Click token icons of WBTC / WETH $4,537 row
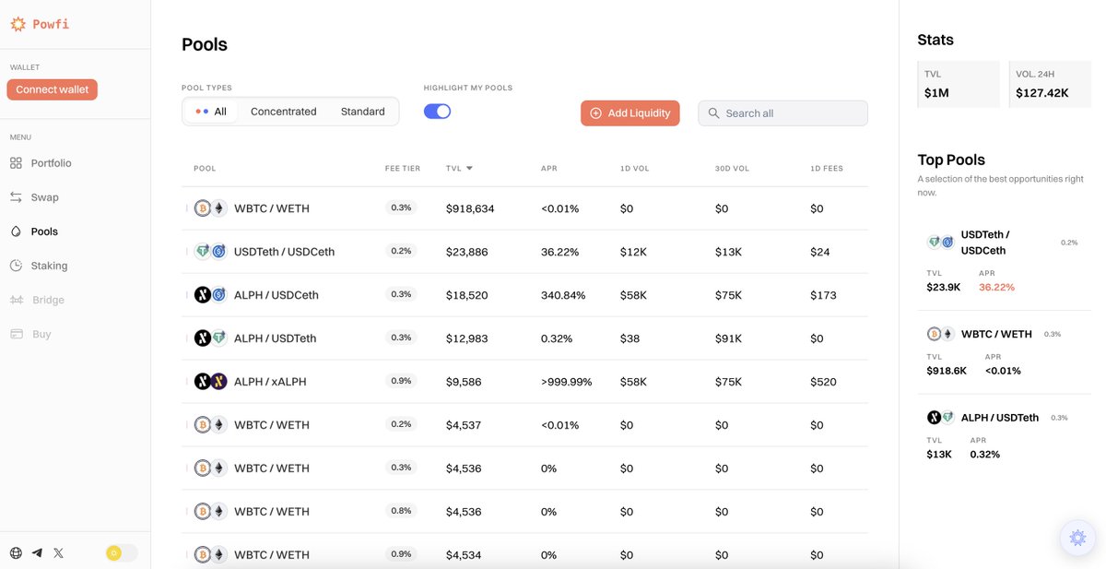Image resolution: width=1106 pixels, height=569 pixels. (x=210, y=425)
